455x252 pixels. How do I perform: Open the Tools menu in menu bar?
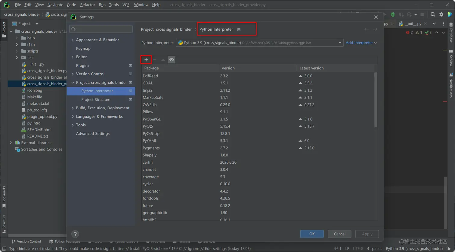pos(114,5)
